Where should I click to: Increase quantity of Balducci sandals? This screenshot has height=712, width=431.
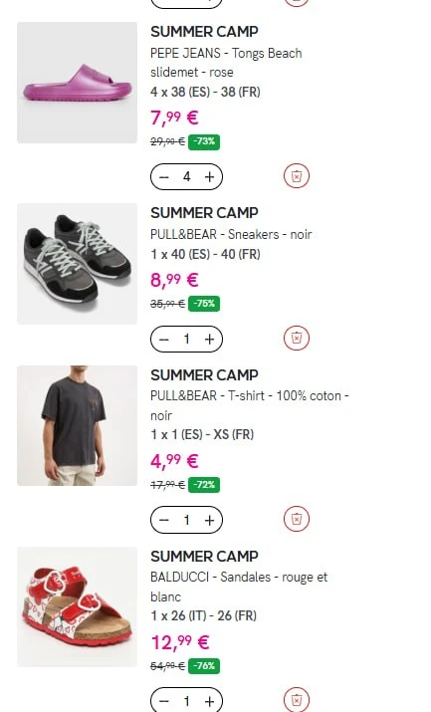(x=209, y=701)
